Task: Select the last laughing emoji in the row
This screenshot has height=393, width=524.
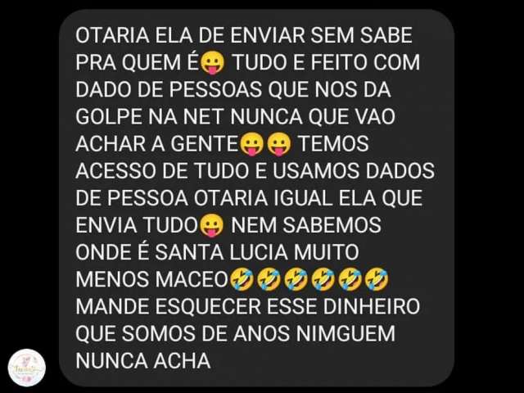Action: 377,279
